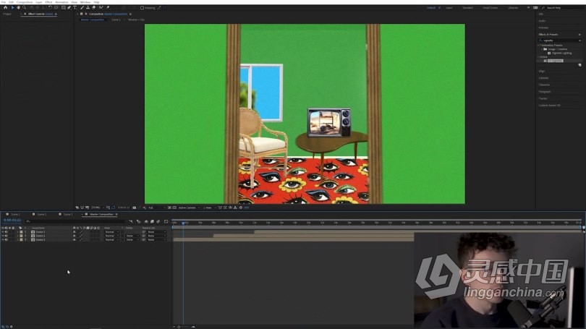
Task: Click the Effects & Presets search field
Action: pyautogui.click(x=559, y=40)
